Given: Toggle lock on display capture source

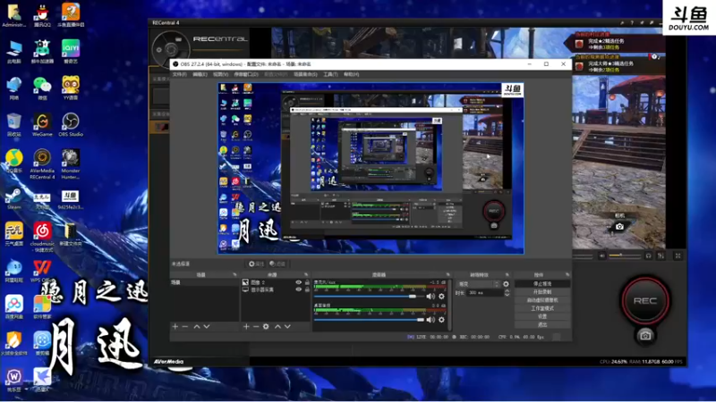Looking at the screenshot, I should (x=307, y=289).
